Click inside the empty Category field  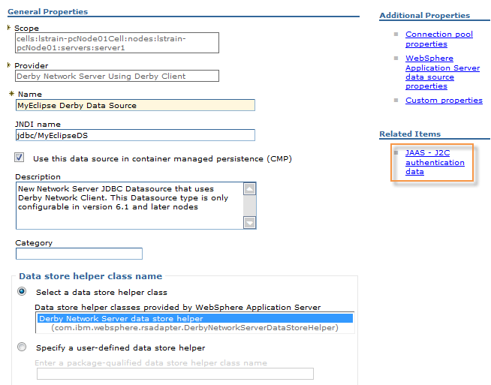point(79,254)
